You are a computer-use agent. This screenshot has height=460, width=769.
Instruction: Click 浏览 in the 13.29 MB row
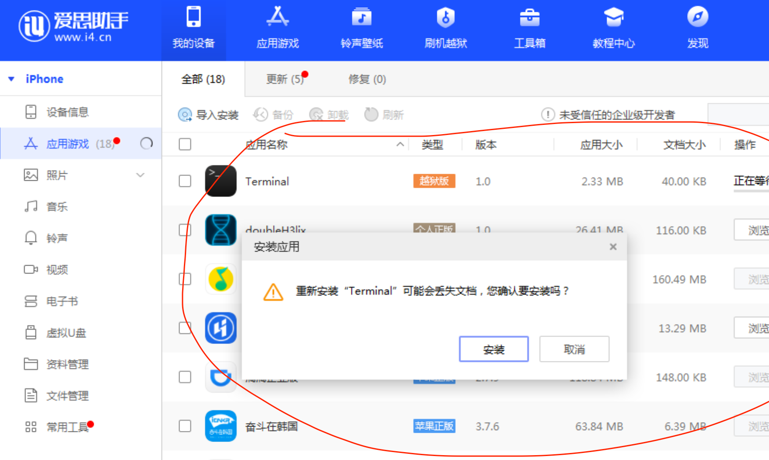pyautogui.click(x=751, y=328)
